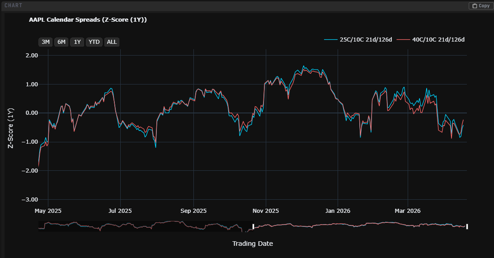Click the left range slider handle
The image size is (494, 258).
click(253, 226)
